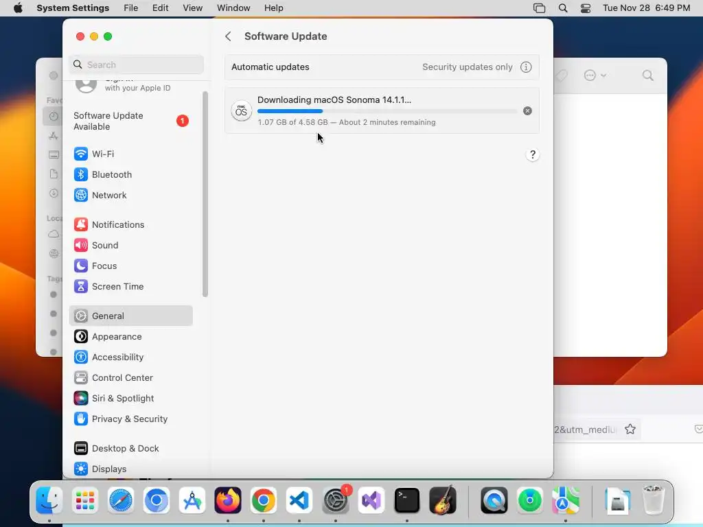Open Find My from the Dock
The image size is (703, 527).
coord(530,500)
